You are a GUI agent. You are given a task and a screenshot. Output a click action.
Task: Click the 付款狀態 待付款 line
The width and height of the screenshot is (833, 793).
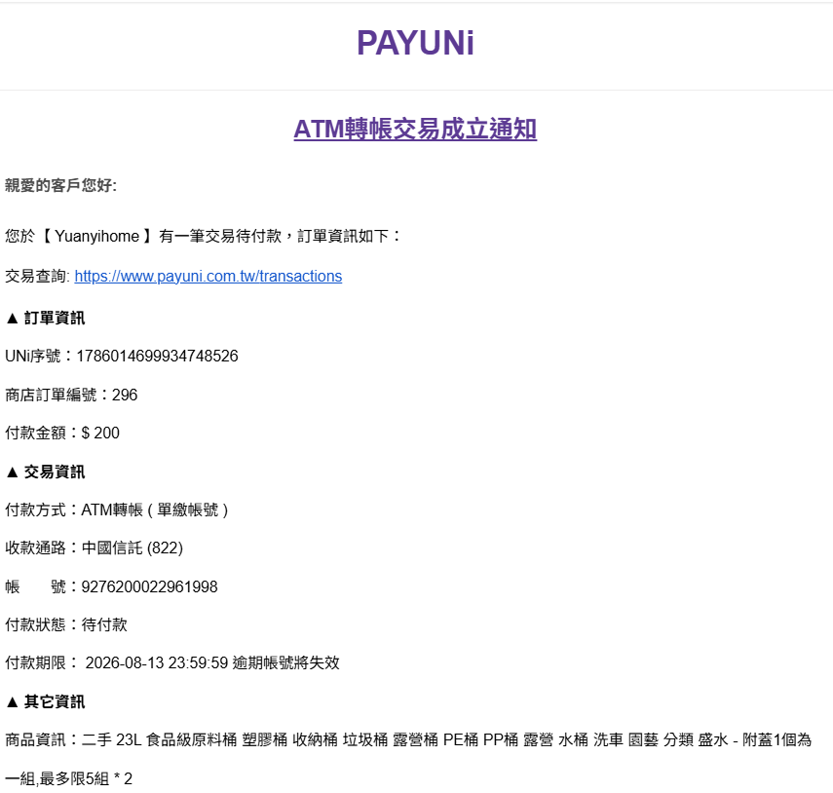point(66,624)
